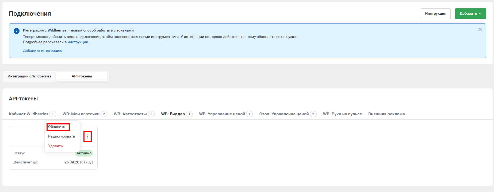Click the Статус label on the card
Image resolution: width=494 pixels, height=192 pixels.
tap(19, 153)
